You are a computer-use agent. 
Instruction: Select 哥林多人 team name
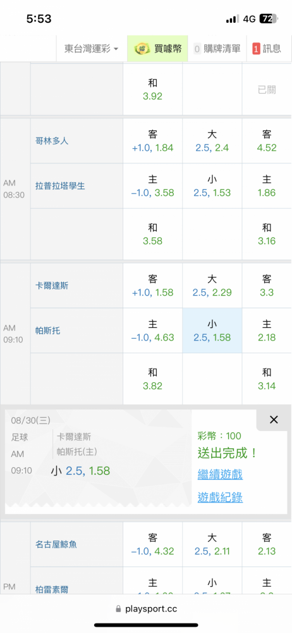[52, 141]
